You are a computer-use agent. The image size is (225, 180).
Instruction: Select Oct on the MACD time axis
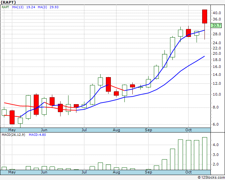[188, 172]
